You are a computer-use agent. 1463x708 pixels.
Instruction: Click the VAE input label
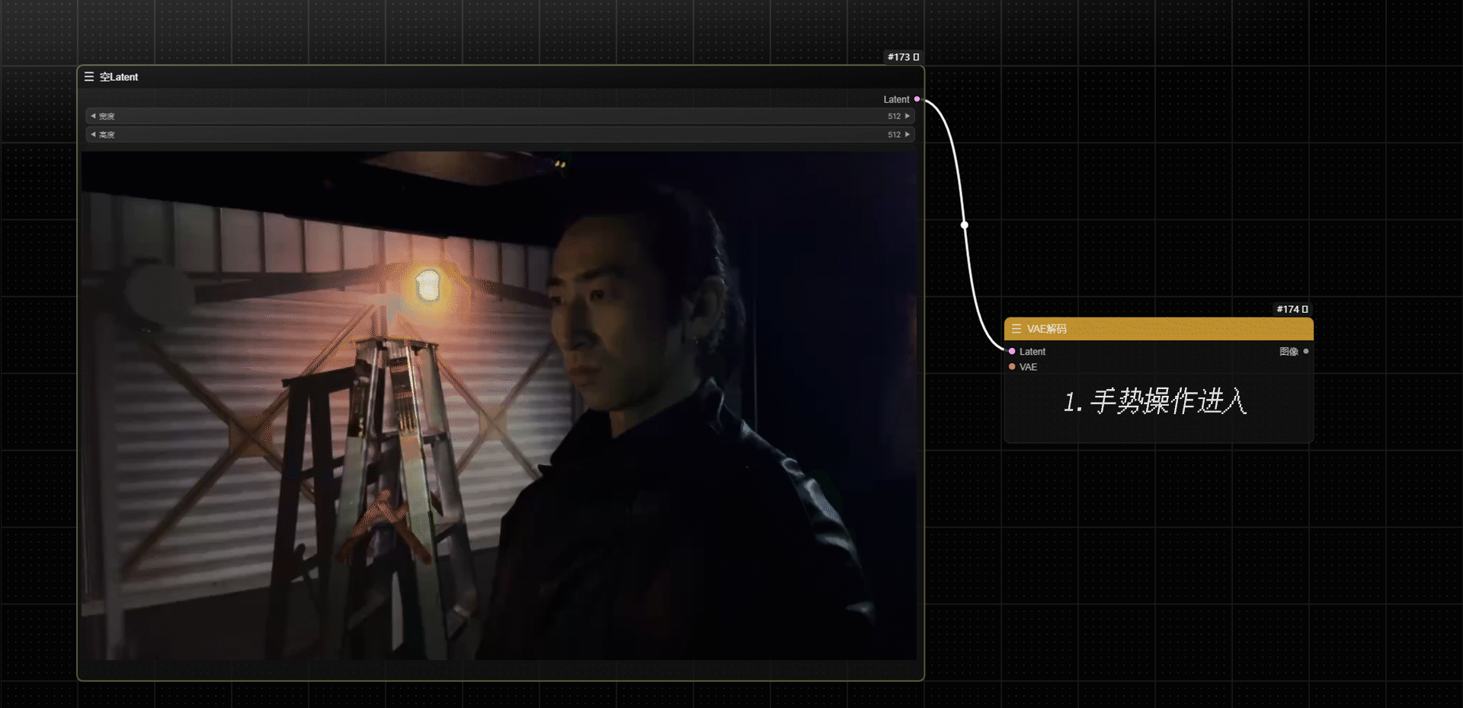coord(1028,367)
